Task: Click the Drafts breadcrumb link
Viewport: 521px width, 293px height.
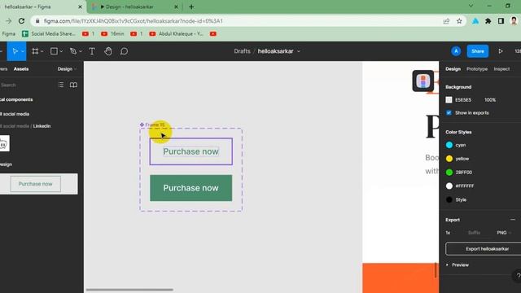Action: click(x=242, y=51)
